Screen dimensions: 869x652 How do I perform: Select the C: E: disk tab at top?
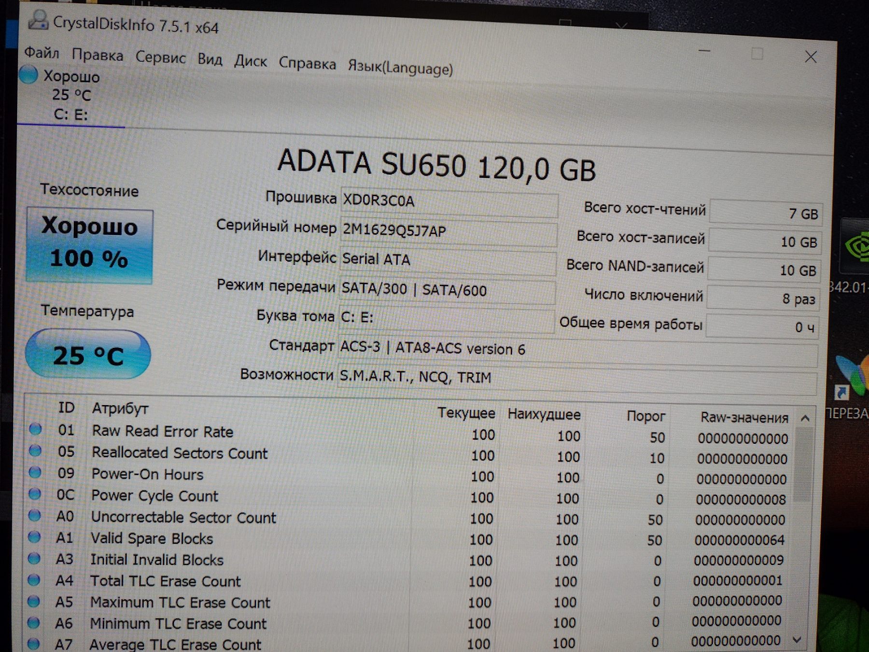tap(70, 114)
